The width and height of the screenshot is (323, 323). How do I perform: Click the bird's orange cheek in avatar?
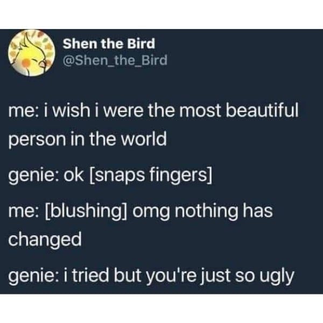26,63
